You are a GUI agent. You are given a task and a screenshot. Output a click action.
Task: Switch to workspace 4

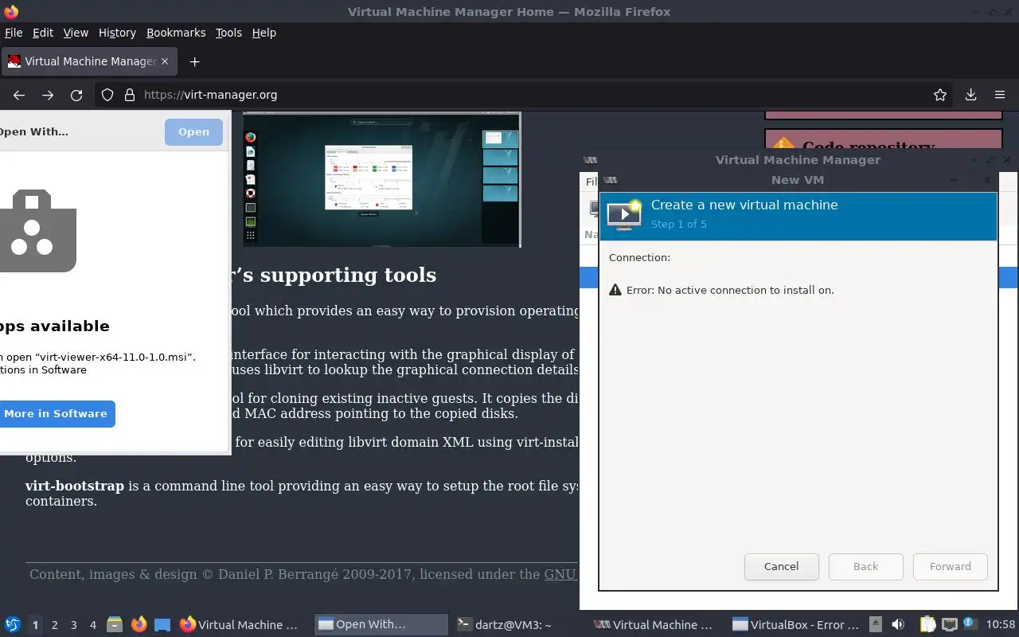(x=93, y=625)
